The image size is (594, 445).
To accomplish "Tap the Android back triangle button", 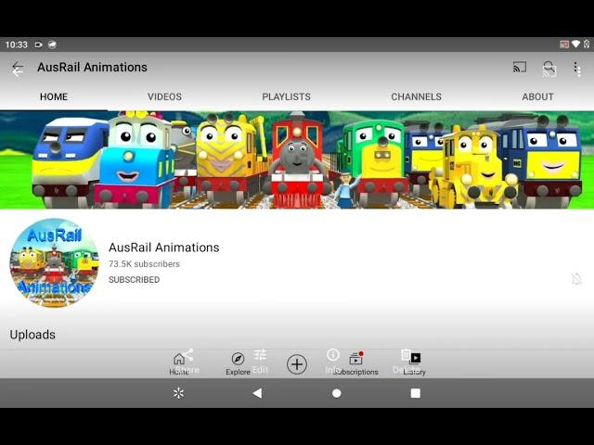I will pos(258,393).
